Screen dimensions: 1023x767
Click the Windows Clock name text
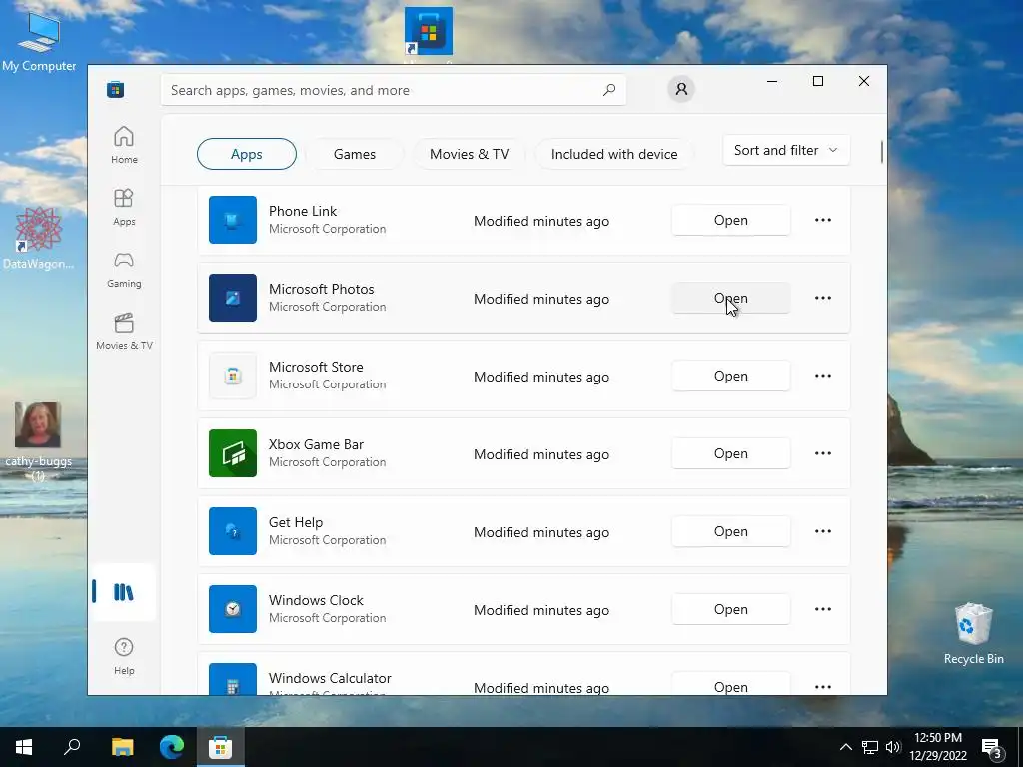pyautogui.click(x=316, y=600)
